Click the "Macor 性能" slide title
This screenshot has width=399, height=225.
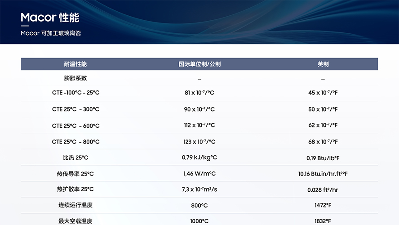pos(50,18)
